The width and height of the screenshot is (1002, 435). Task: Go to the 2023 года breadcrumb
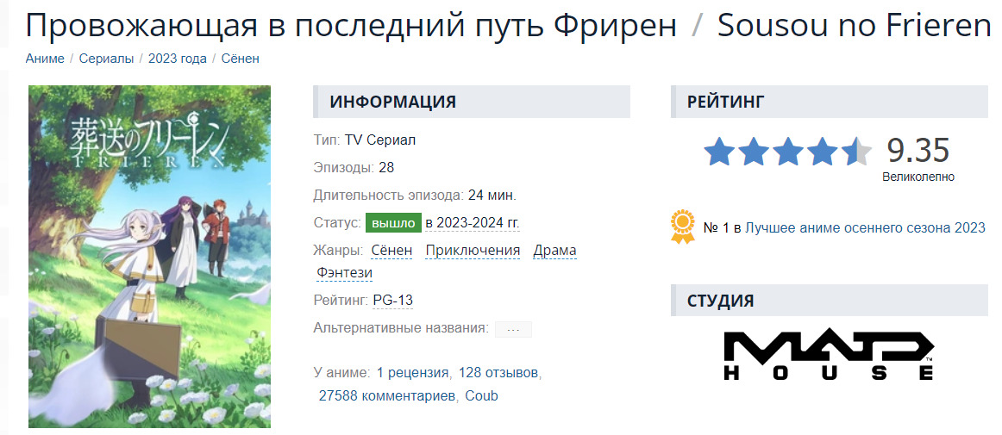(x=178, y=59)
